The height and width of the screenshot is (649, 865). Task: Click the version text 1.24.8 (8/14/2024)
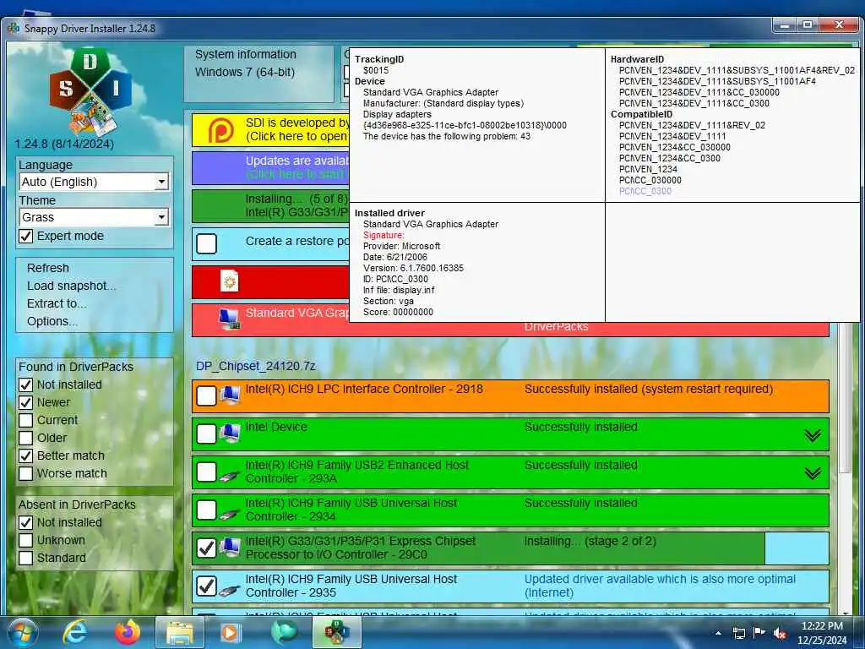tap(64, 144)
